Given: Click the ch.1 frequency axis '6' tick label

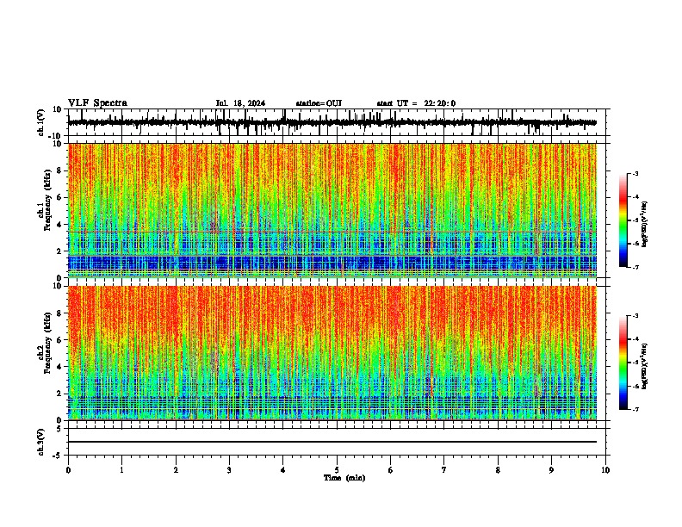Looking at the screenshot, I should pyautogui.click(x=59, y=197).
